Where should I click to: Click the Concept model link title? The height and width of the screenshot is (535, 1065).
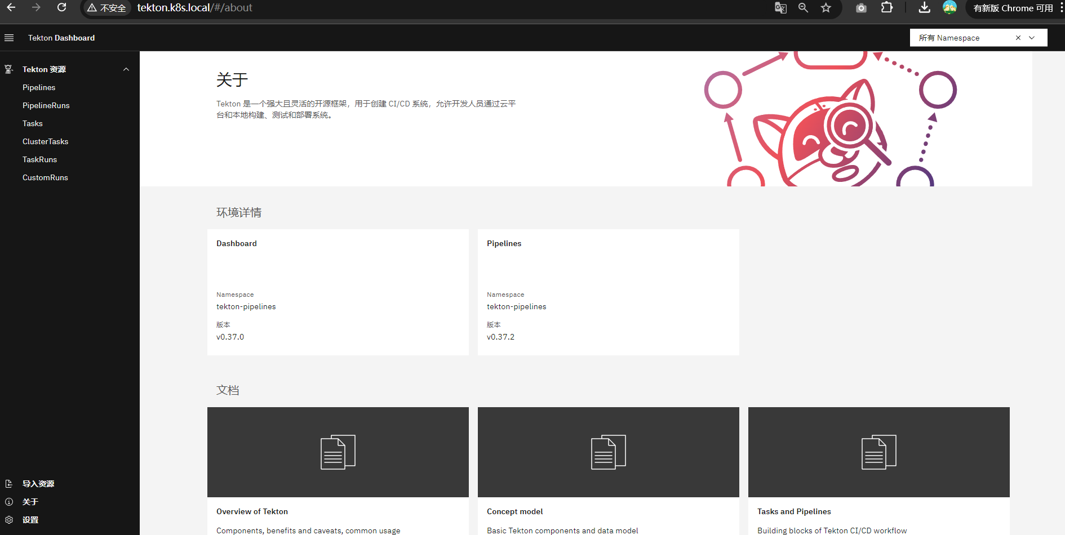pos(515,511)
